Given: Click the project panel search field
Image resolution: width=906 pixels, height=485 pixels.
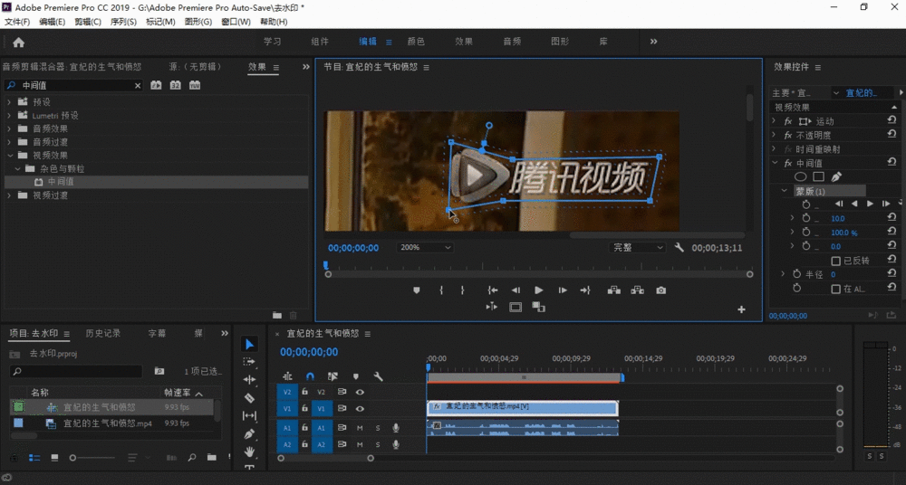Looking at the screenshot, I should click(76, 371).
